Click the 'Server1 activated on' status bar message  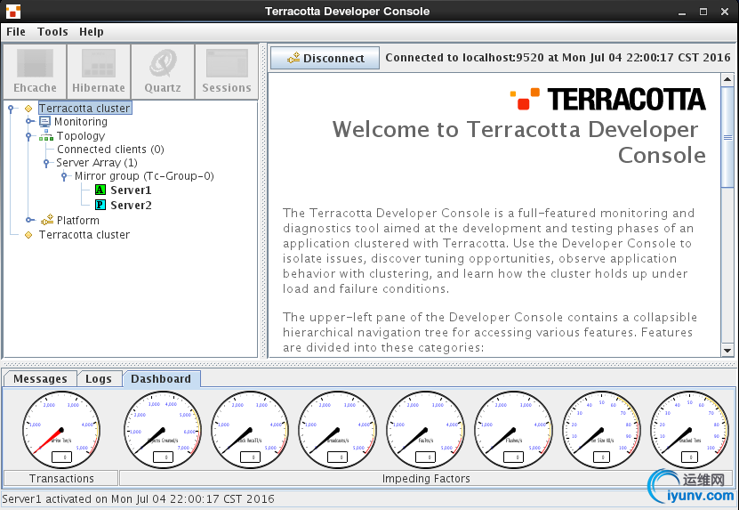(138, 499)
